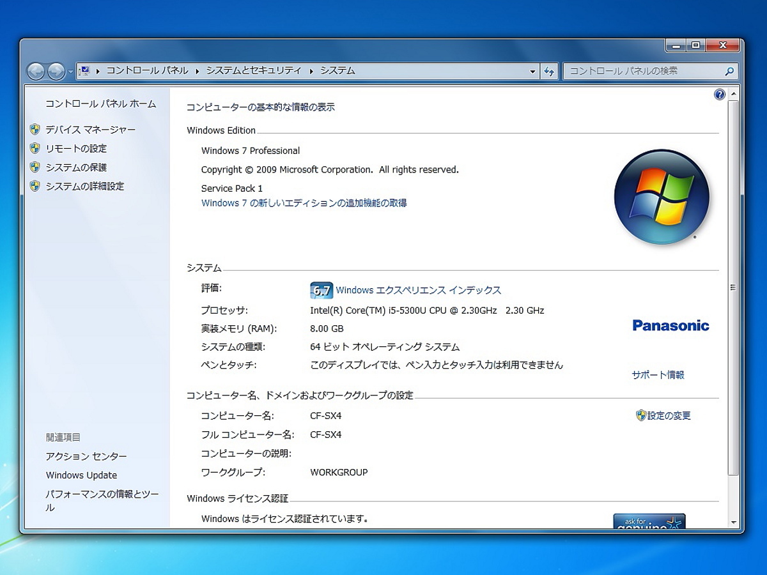
Task: Open アクション センター link
Action: [x=86, y=456]
